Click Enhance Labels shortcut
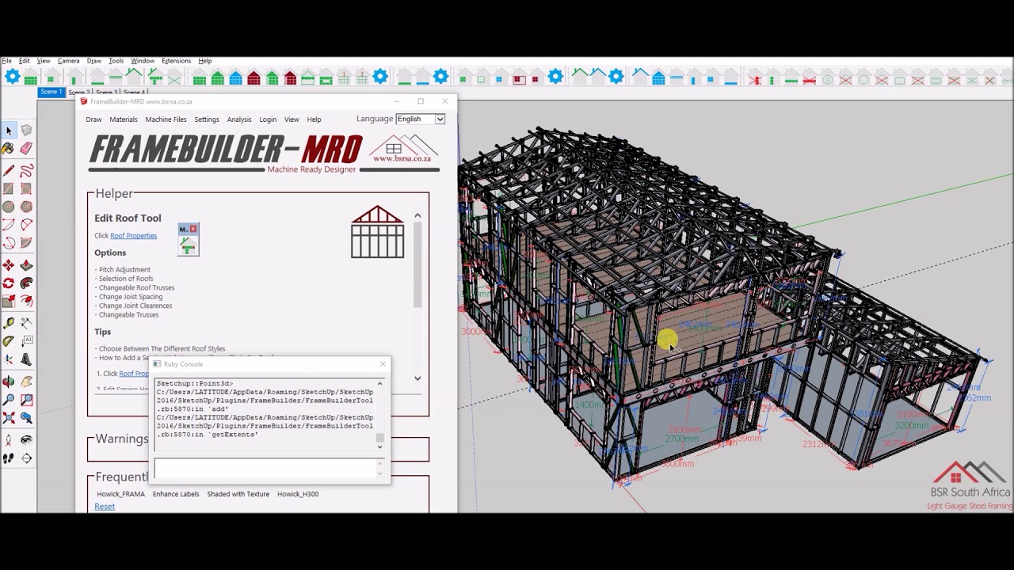Viewport: 1014px width, 570px height. pyautogui.click(x=176, y=494)
